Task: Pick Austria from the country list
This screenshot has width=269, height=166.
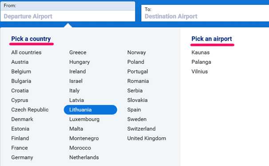Action: [20, 62]
